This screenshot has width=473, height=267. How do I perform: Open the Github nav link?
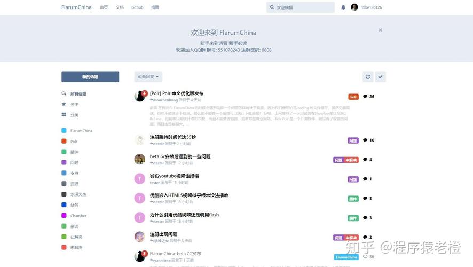[x=137, y=7]
